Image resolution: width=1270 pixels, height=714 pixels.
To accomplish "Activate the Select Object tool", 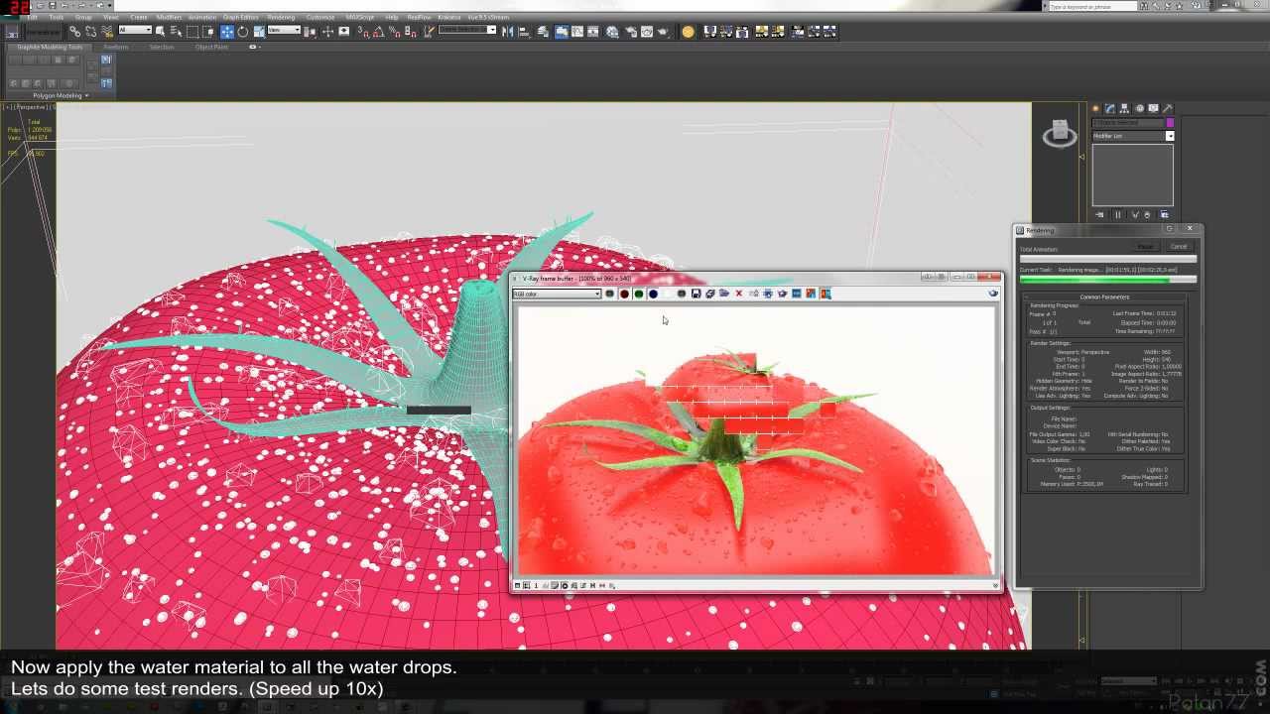I will [160, 32].
